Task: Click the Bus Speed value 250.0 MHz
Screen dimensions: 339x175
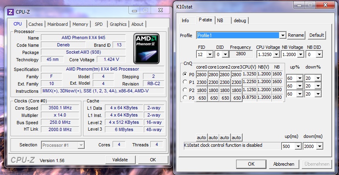Action: pyautogui.click(x=60, y=122)
